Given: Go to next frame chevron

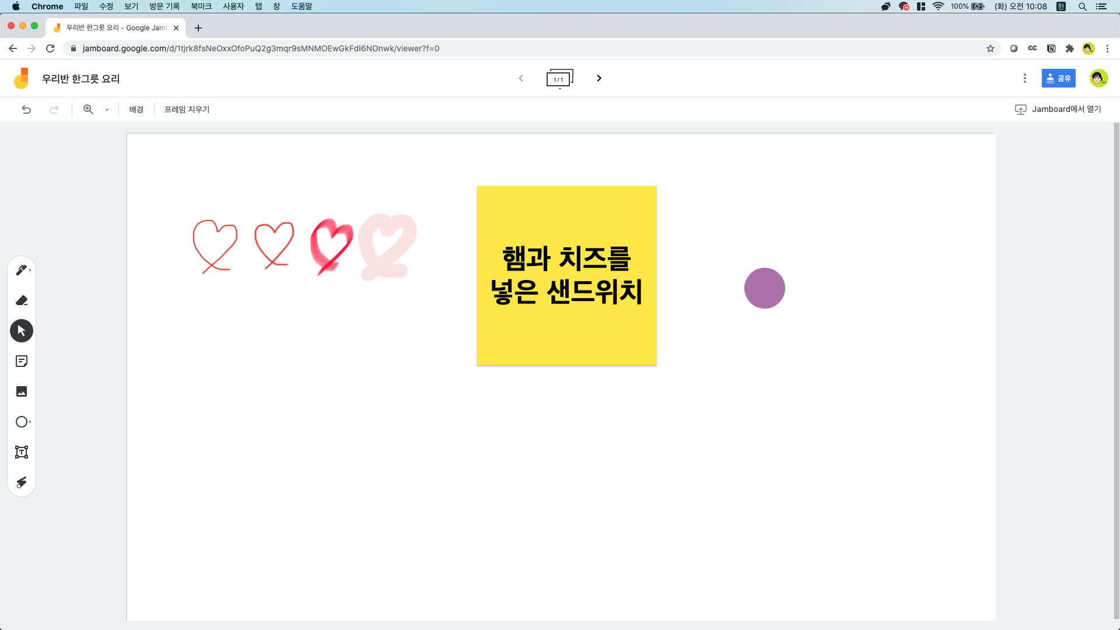Looking at the screenshot, I should click(599, 78).
